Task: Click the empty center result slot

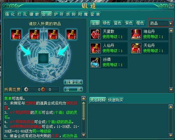Action: [43, 58]
